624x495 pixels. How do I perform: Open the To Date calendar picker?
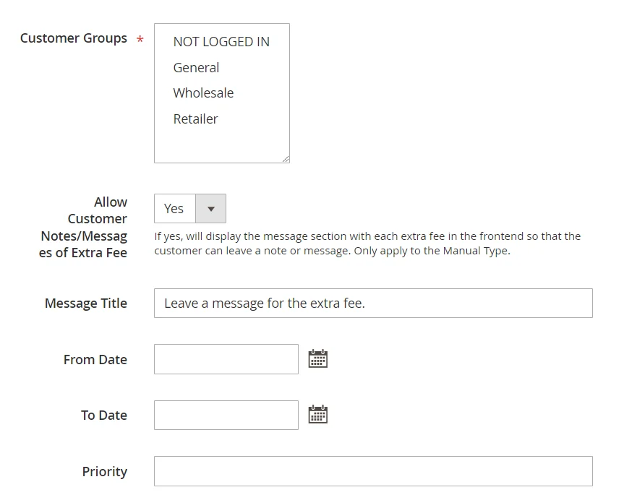click(318, 415)
